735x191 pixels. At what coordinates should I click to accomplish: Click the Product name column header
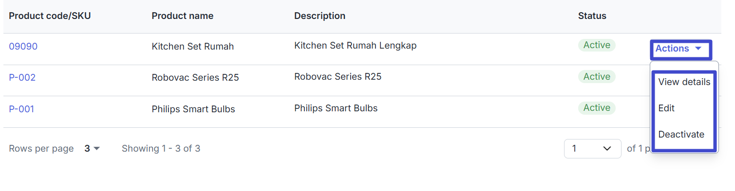pos(183,16)
